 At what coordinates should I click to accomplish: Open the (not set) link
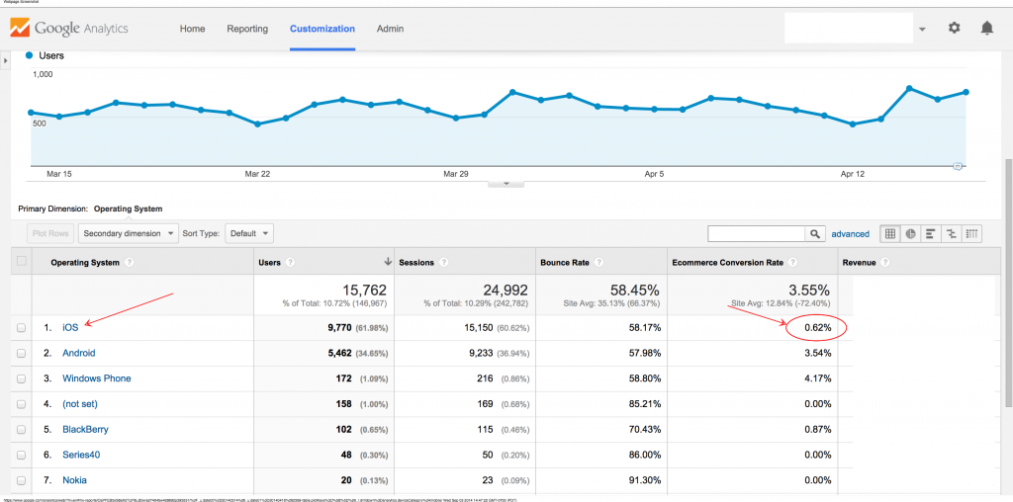80,404
